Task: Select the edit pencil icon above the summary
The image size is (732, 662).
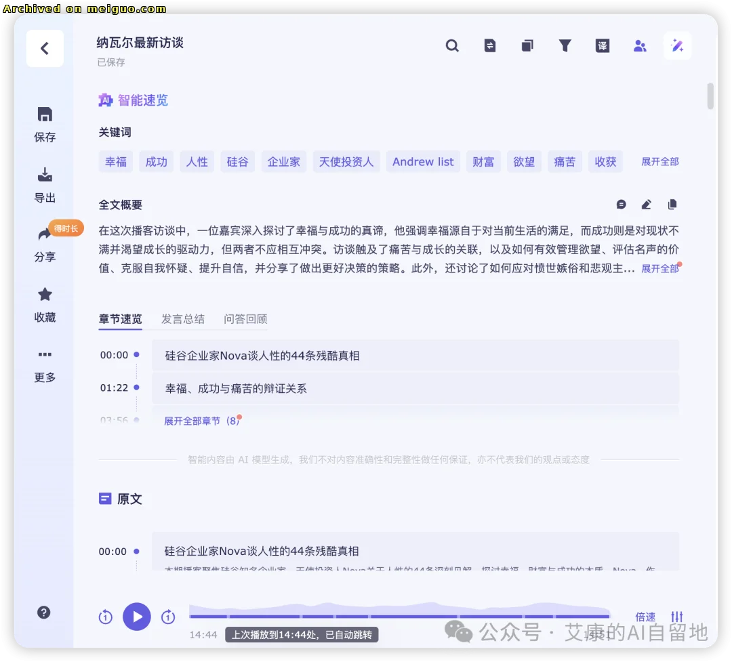Action: (x=646, y=204)
